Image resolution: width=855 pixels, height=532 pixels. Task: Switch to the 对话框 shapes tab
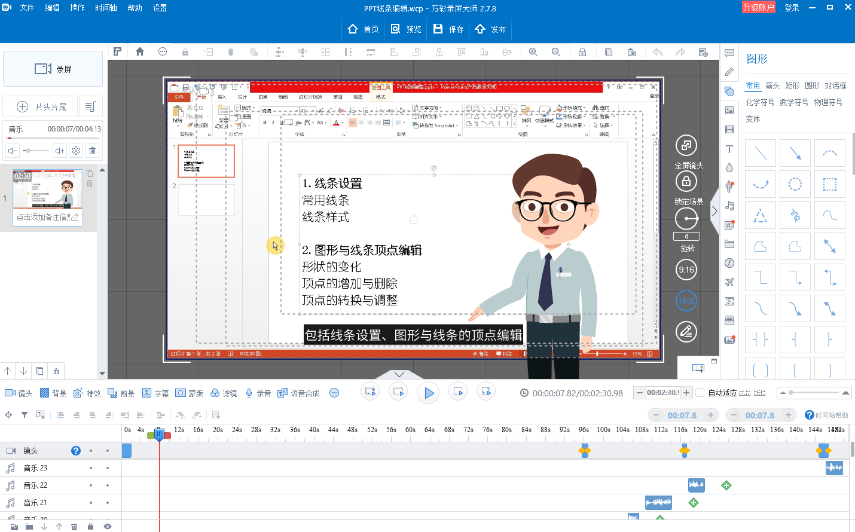pyautogui.click(x=835, y=85)
